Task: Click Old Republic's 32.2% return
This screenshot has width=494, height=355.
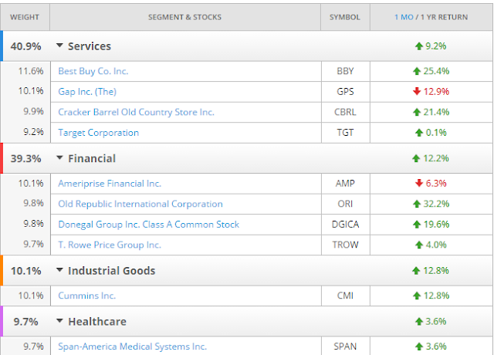Action: coord(431,204)
